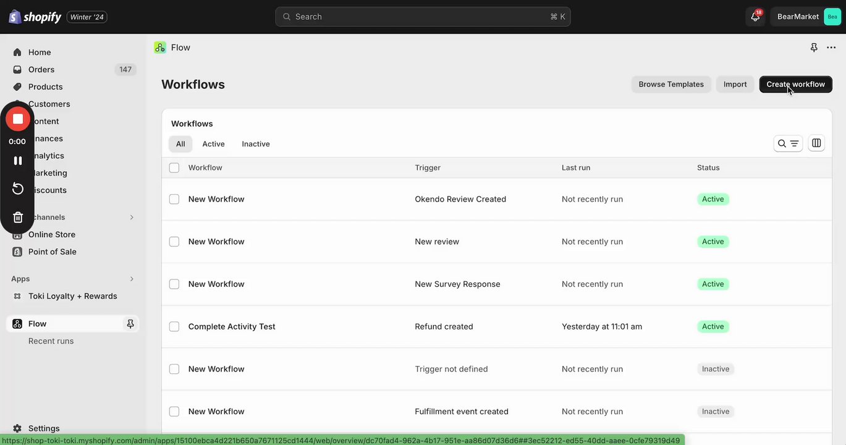Open the three-dot more actions menu

pyautogui.click(x=831, y=48)
